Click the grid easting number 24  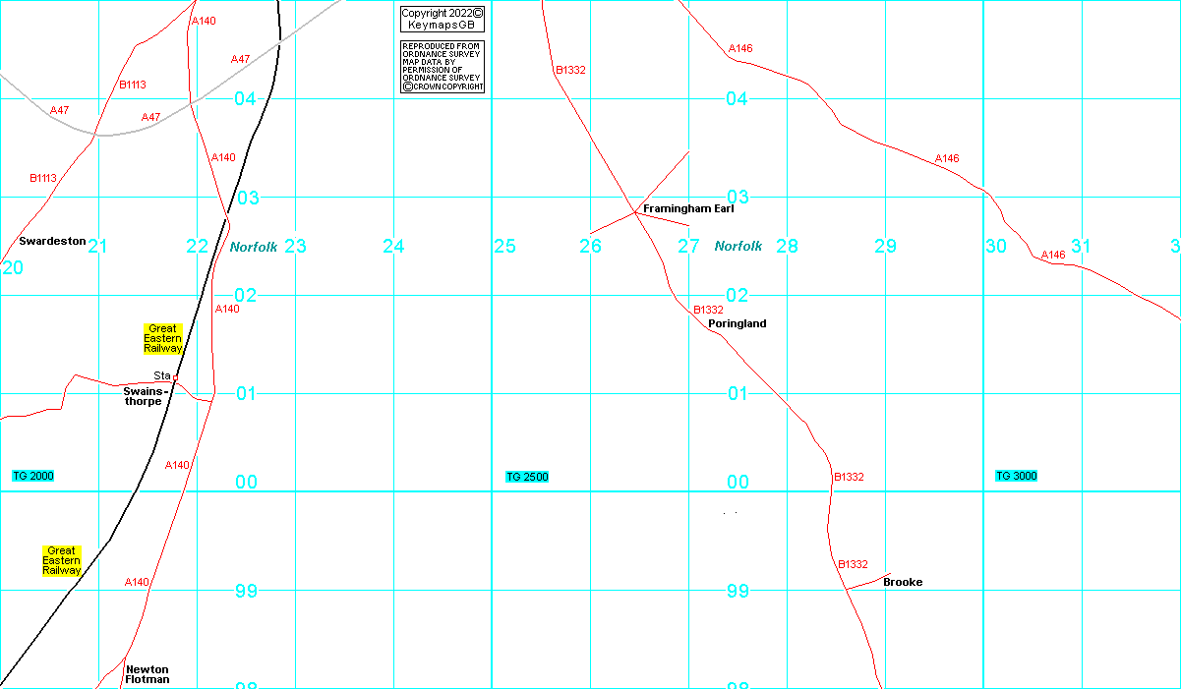[x=393, y=246]
